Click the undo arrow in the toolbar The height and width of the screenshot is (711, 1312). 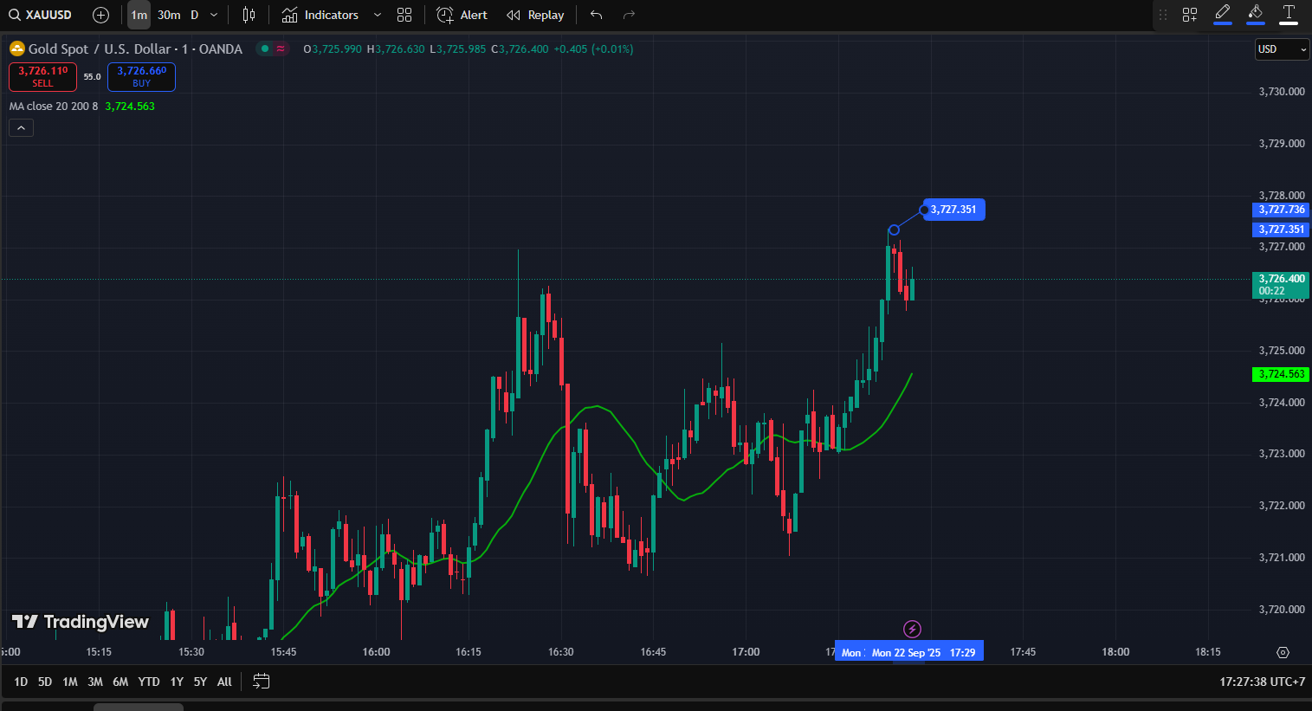(x=596, y=15)
